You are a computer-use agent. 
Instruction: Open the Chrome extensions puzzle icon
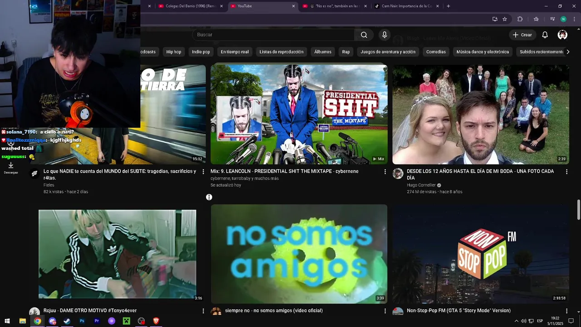coord(520,19)
